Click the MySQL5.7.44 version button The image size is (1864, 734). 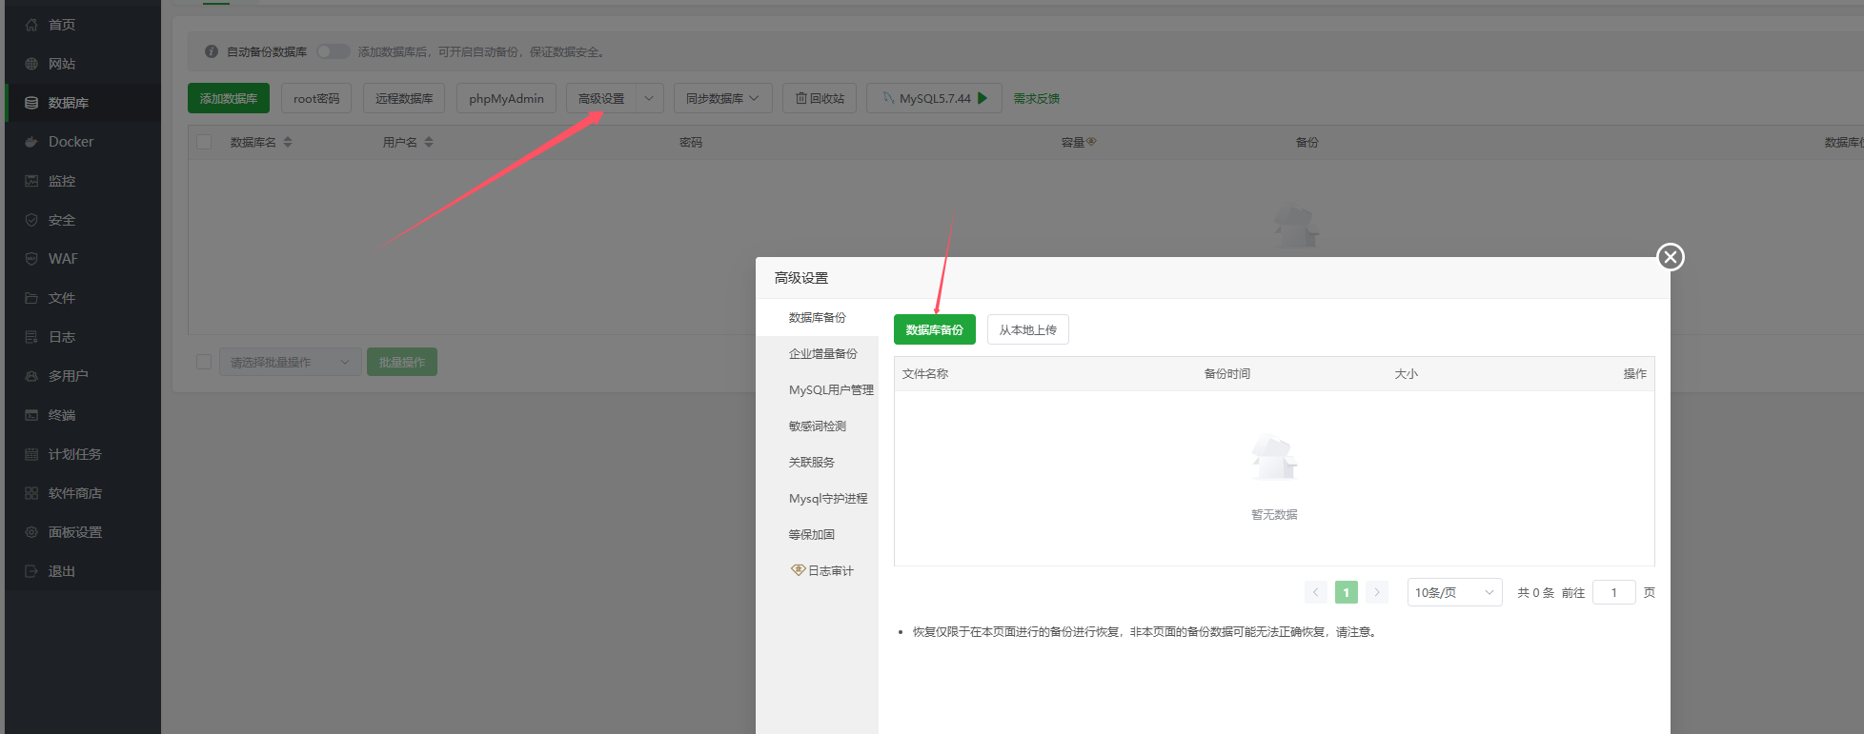pyautogui.click(x=934, y=98)
